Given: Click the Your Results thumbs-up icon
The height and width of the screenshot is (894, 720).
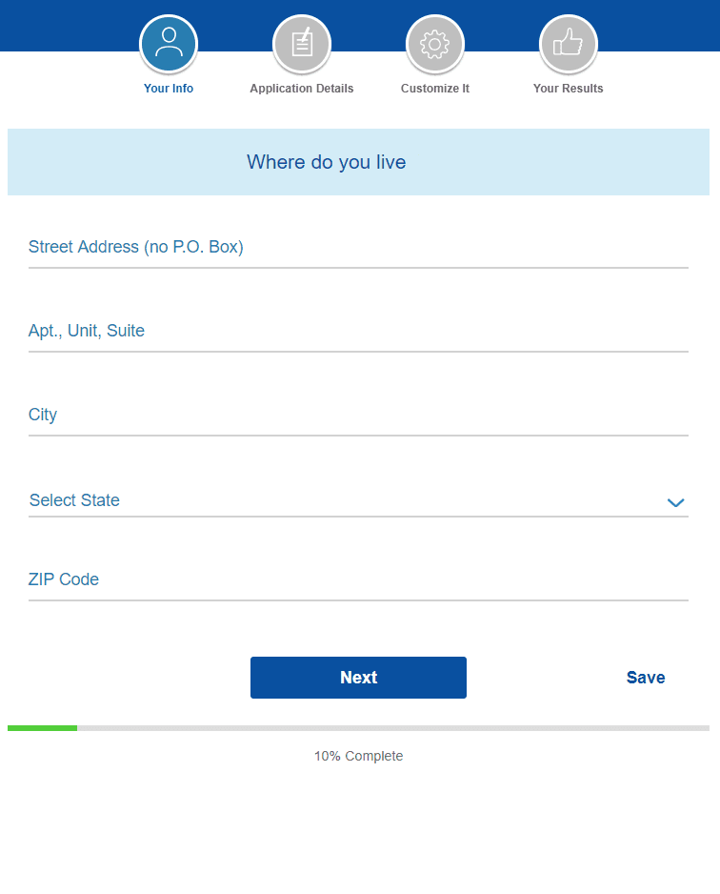Looking at the screenshot, I should pos(569,43).
